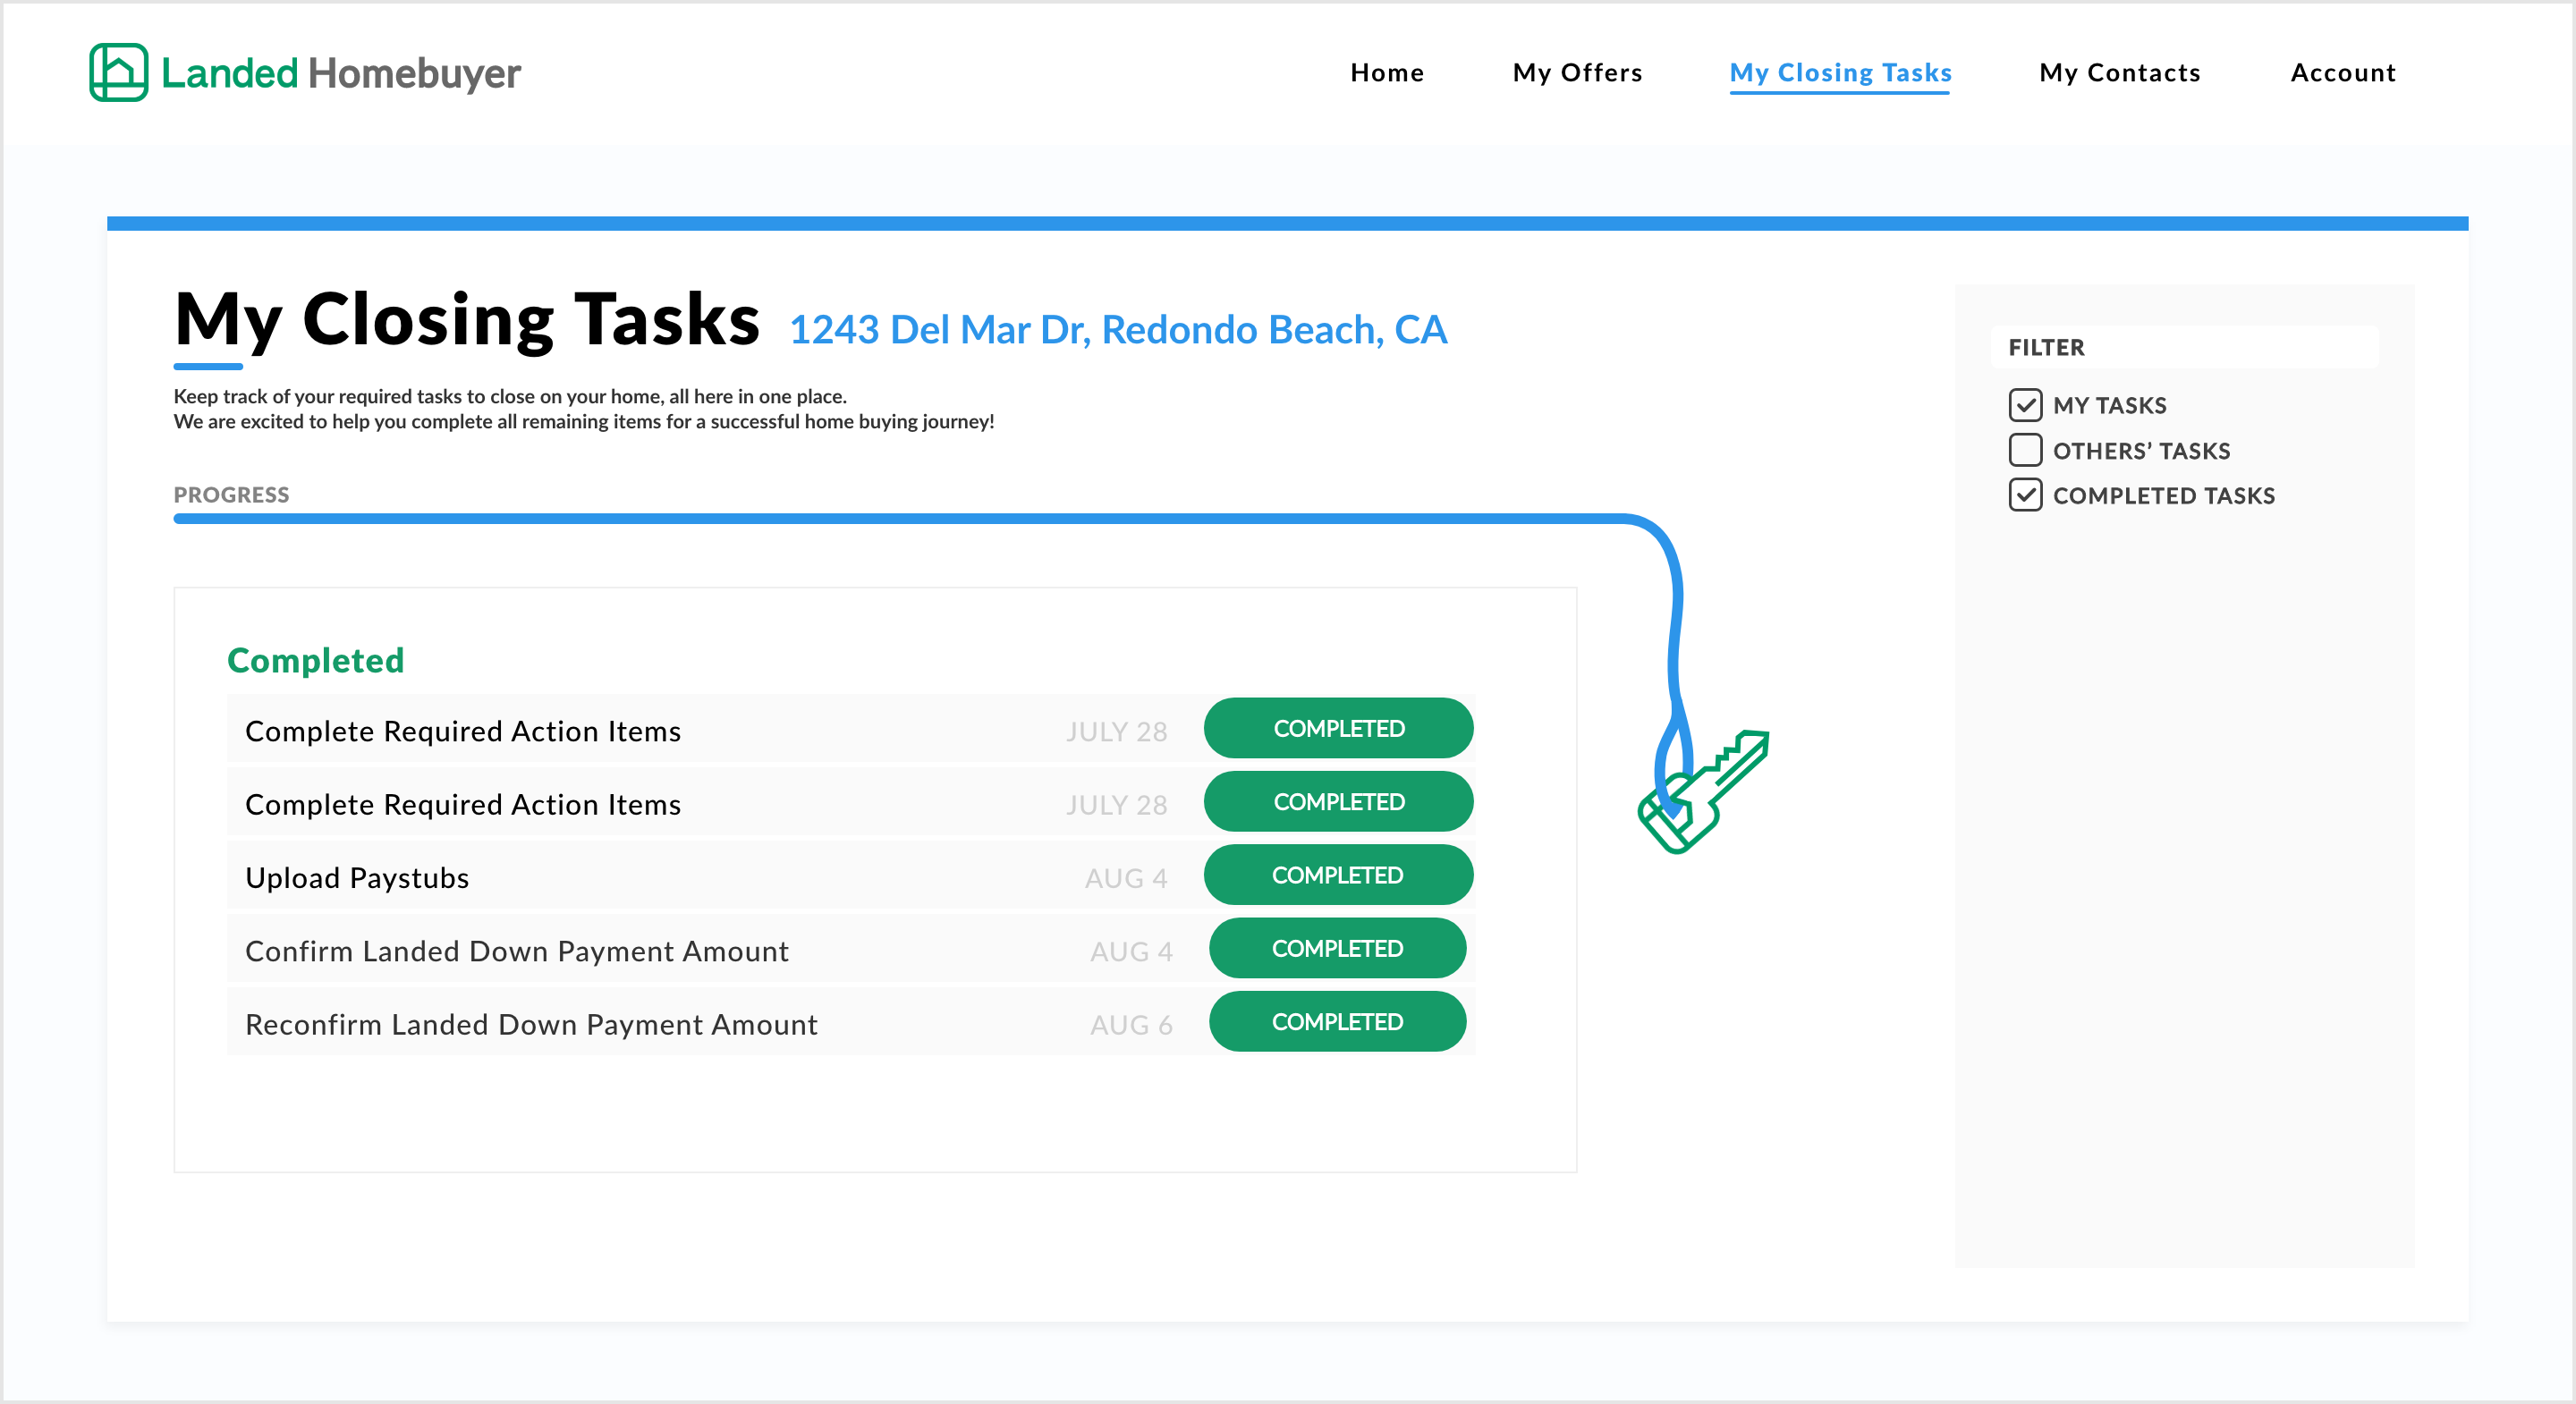This screenshot has width=2576, height=1404.
Task: Select Reconfirm Landed Down Payment Amount row
Action: point(851,1022)
